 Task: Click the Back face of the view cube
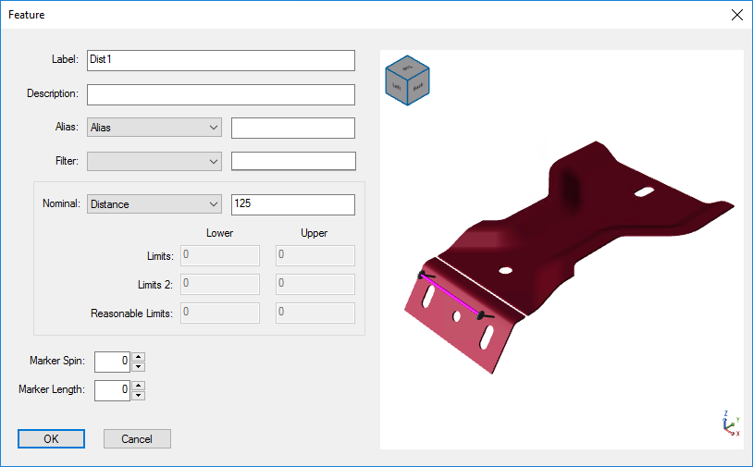417,86
